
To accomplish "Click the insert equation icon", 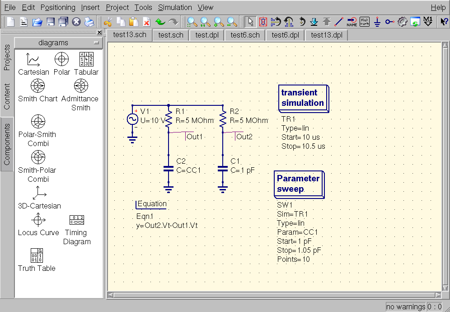I will tap(365, 22).
